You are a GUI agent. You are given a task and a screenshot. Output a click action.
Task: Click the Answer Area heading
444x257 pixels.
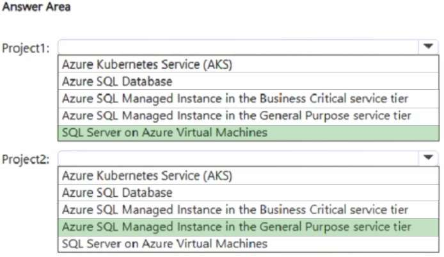coord(36,8)
